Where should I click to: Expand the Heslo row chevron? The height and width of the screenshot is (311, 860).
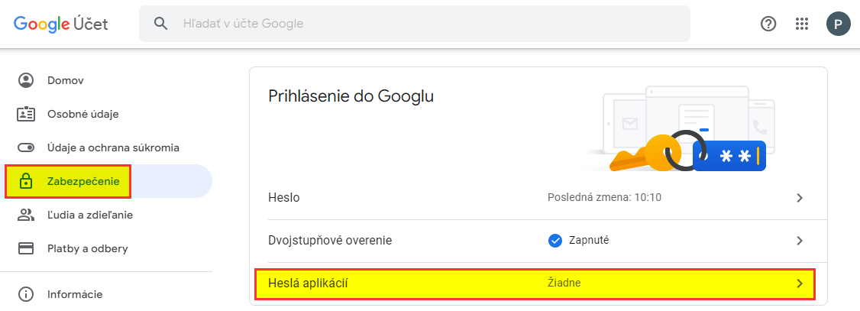click(x=800, y=198)
